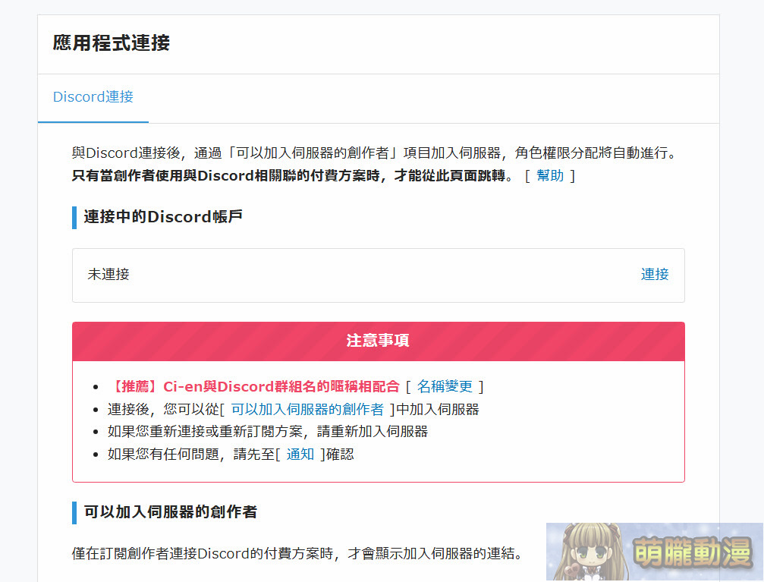Click the 如果您重新連接或重新訂閱方案 bullet text
Screen dimensions: 764x582
[x=267, y=432]
